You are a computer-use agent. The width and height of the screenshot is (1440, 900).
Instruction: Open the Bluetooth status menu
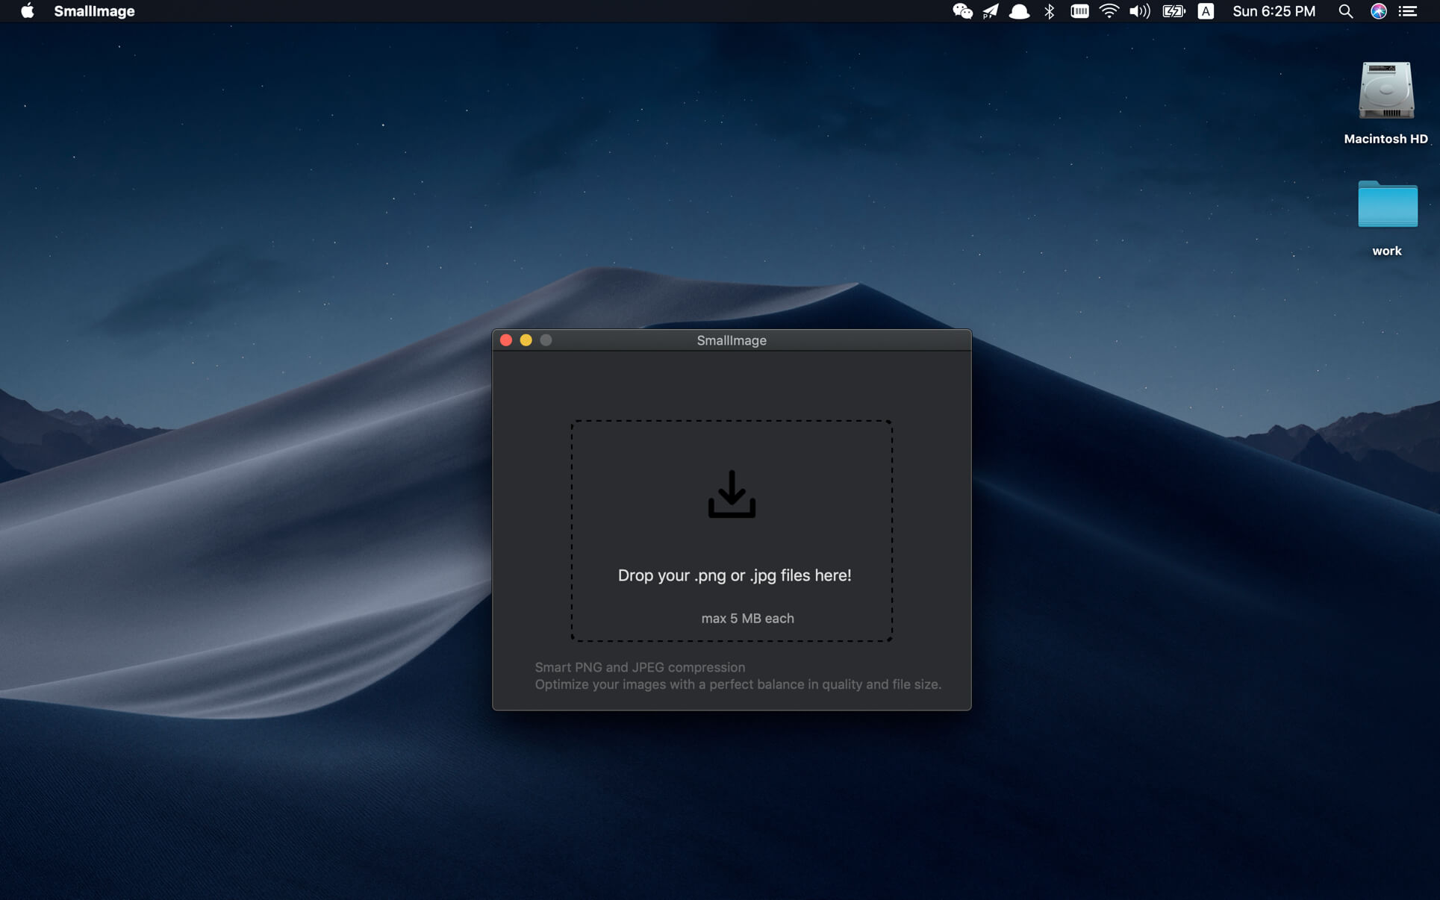click(x=1049, y=11)
